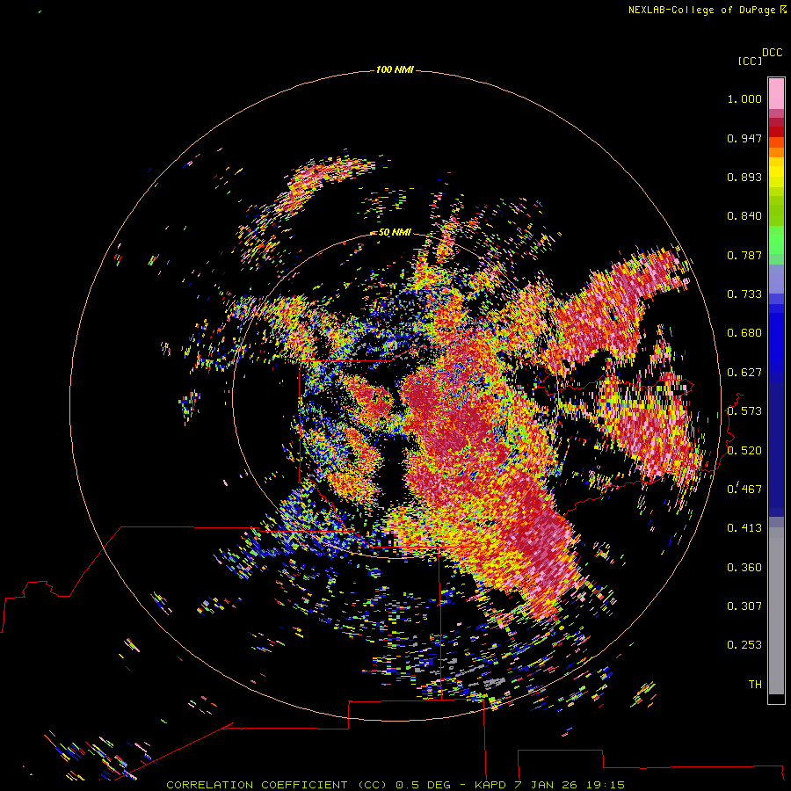This screenshot has width=791, height=791.
Task: Click the bright green band of color bar
Action: tap(776, 240)
